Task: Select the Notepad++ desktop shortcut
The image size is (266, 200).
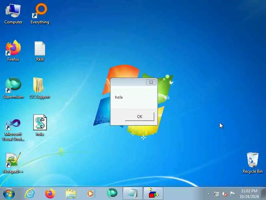Action: point(13,163)
